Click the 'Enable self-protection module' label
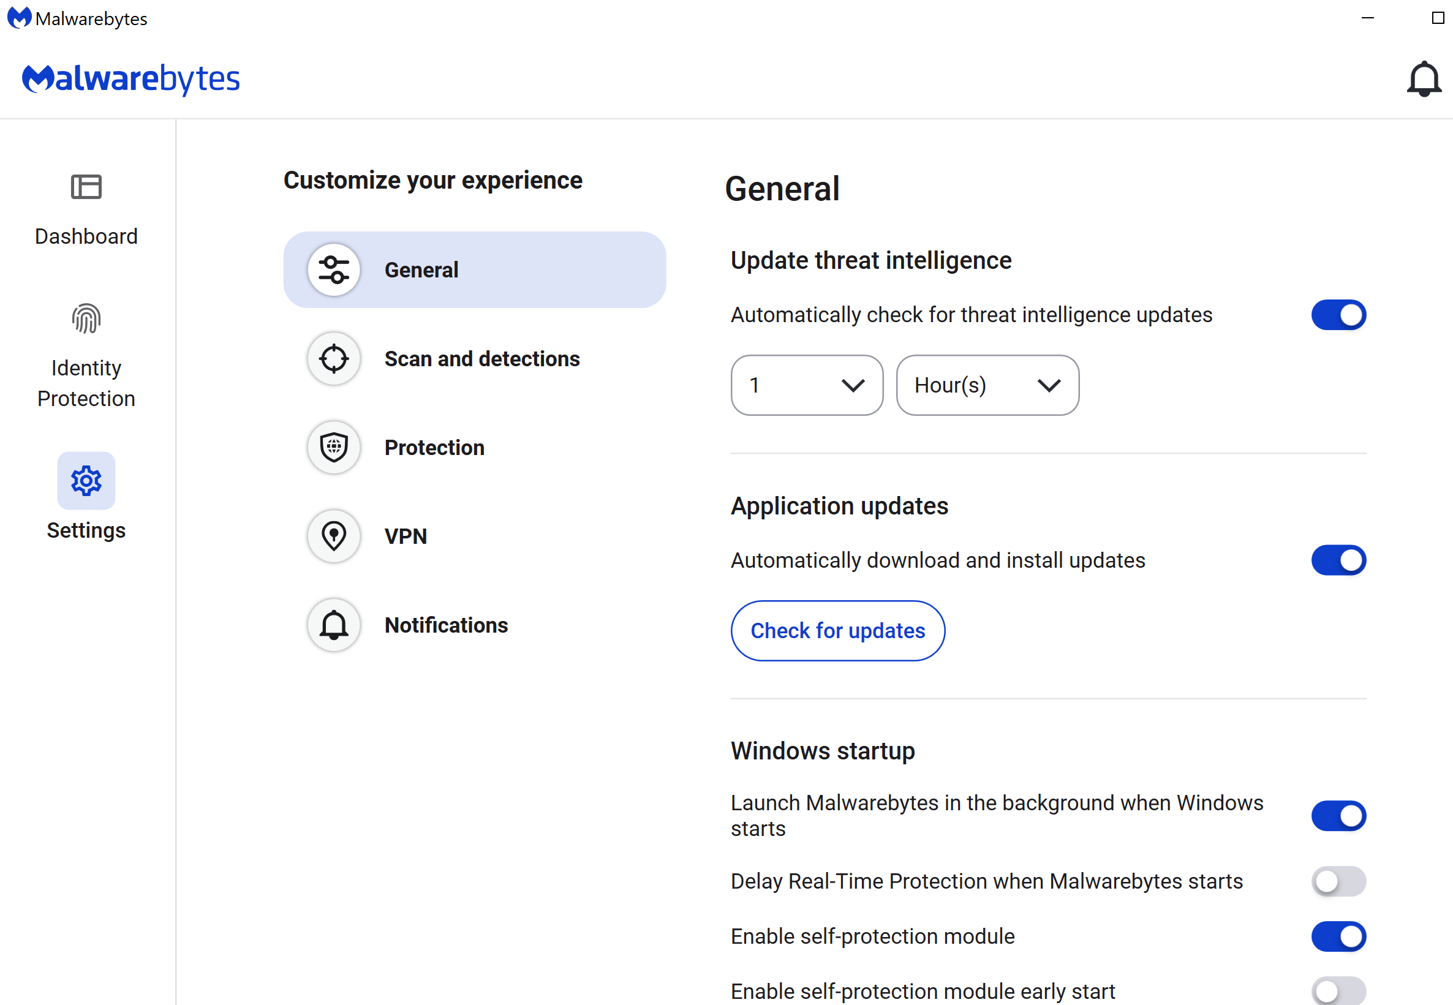The height and width of the screenshot is (1005, 1453). 872,937
